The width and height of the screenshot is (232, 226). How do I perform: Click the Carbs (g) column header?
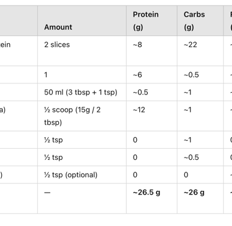[x=194, y=20]
